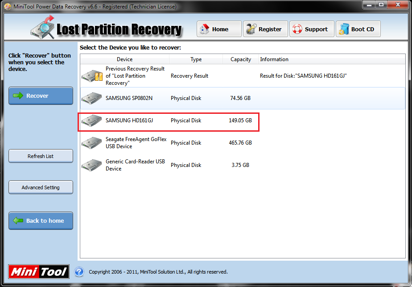Click the SAMSUNG SP0802N disk icon
The width and height of the screenshot is (412, 287).
coord(91,98)
